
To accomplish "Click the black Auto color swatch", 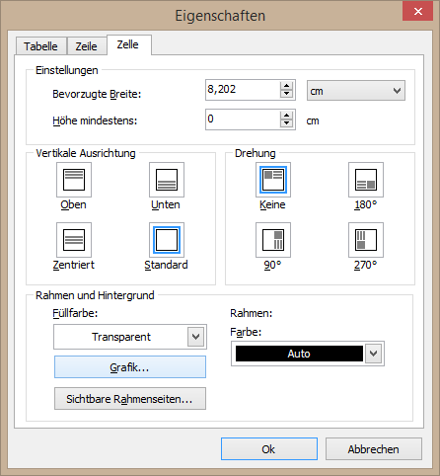I will click(x=299, y=354).
